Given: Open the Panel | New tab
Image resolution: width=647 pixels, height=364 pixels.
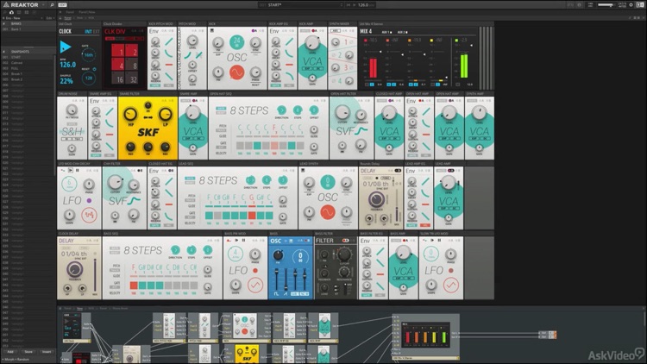Looking at the screenshot, I should (x=86, y=12).
